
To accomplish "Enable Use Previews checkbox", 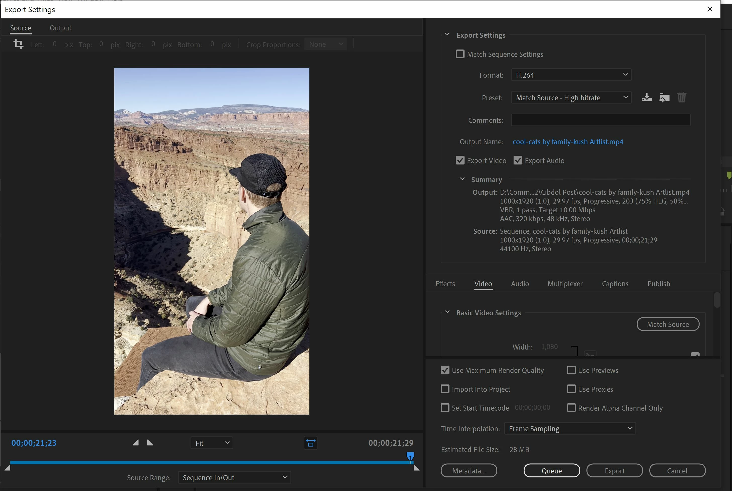I will tap(571, 370).
